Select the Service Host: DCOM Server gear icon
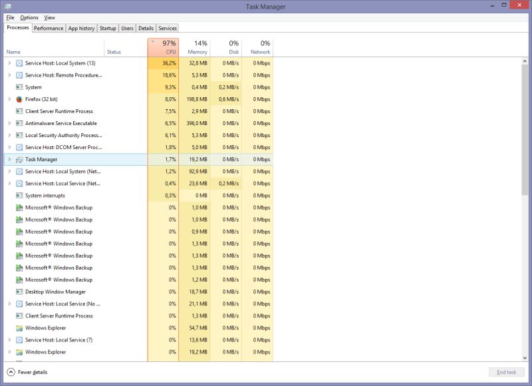This screenshot has width=532, height=386. (18, 148)
